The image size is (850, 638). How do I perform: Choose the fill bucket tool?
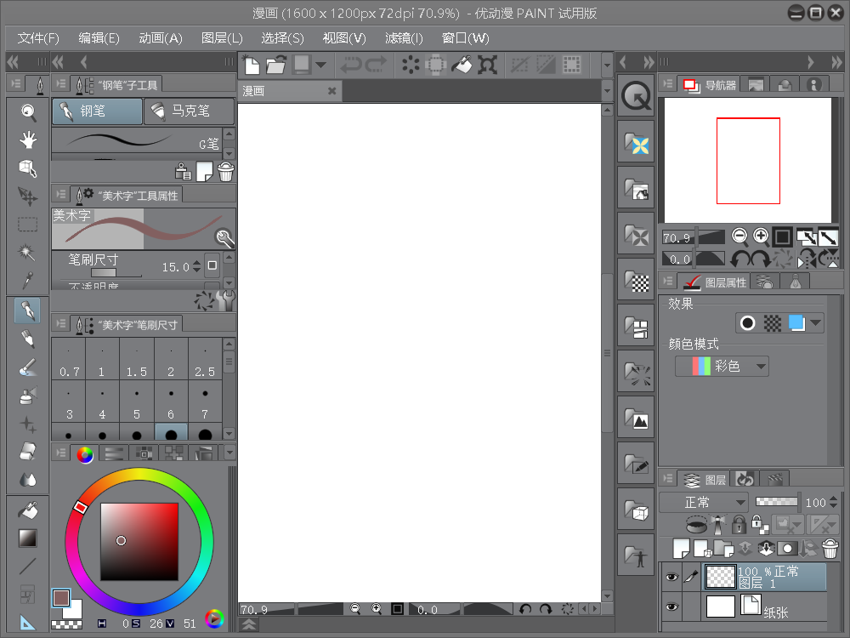(x=28, y=510)
